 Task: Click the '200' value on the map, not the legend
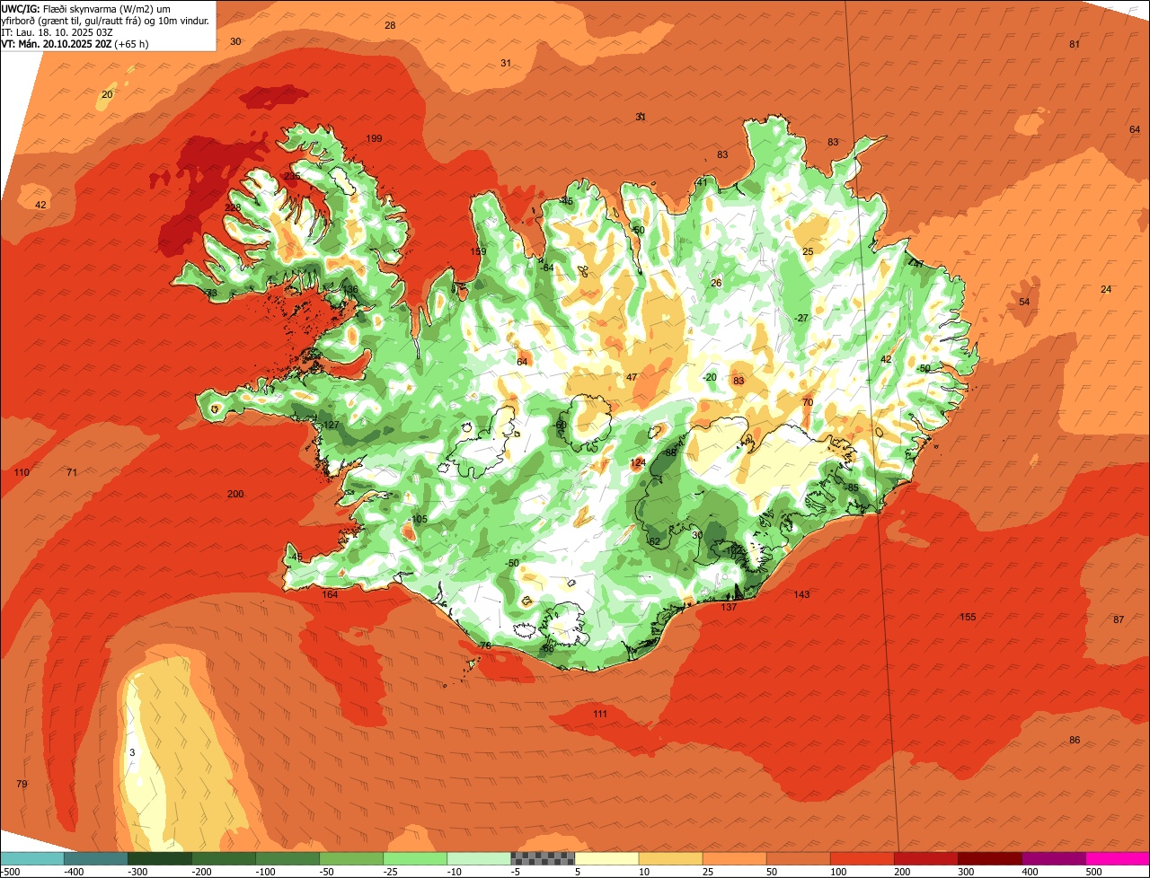click(235, 494)
